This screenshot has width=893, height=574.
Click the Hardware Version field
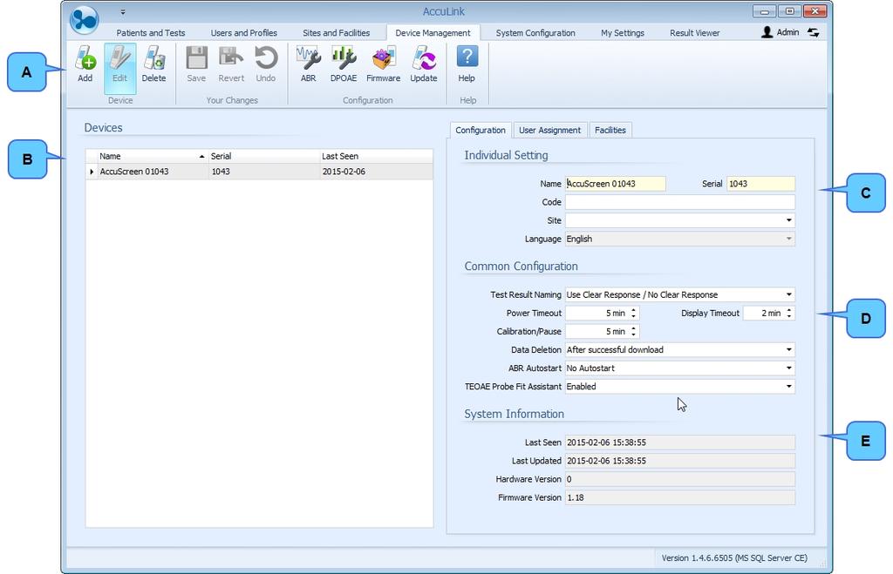coord(680,479)
